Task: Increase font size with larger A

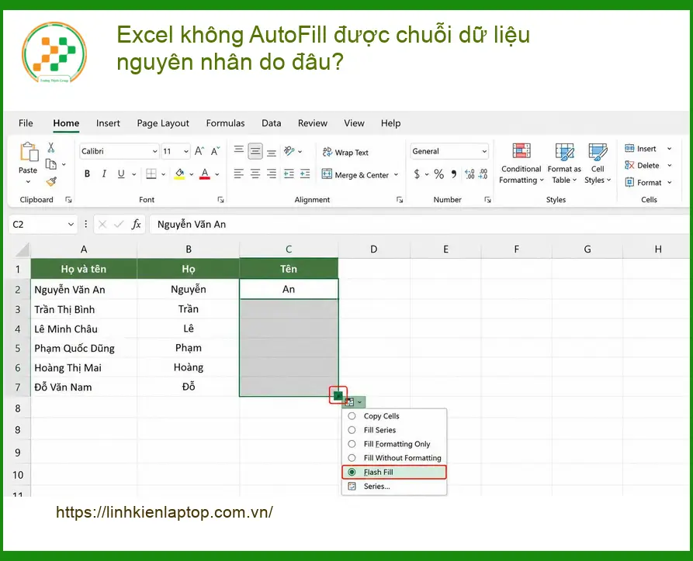Action: [x=199, y=151]
